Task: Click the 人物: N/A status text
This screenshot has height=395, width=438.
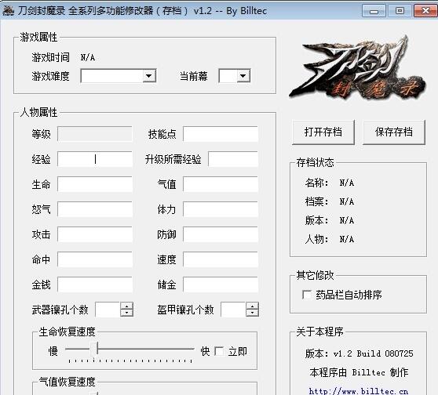Action: point(330,239)
